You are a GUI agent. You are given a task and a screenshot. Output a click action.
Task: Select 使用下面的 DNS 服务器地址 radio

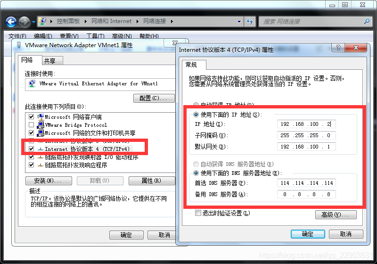point(196,173)
